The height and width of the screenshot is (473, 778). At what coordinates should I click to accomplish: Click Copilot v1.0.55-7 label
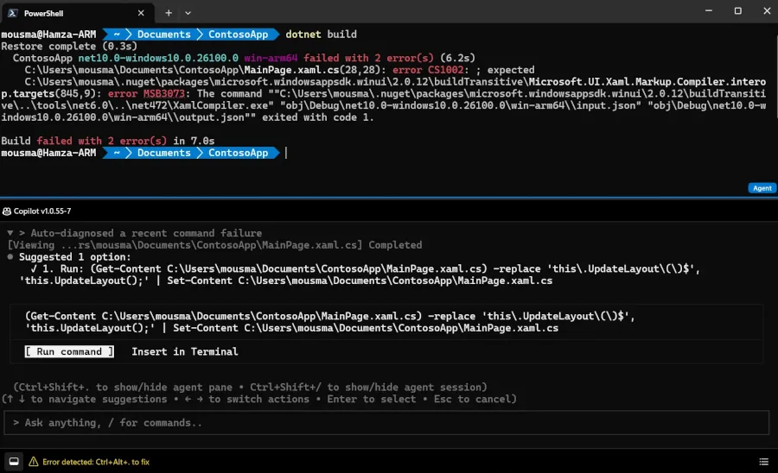[42, 211]
